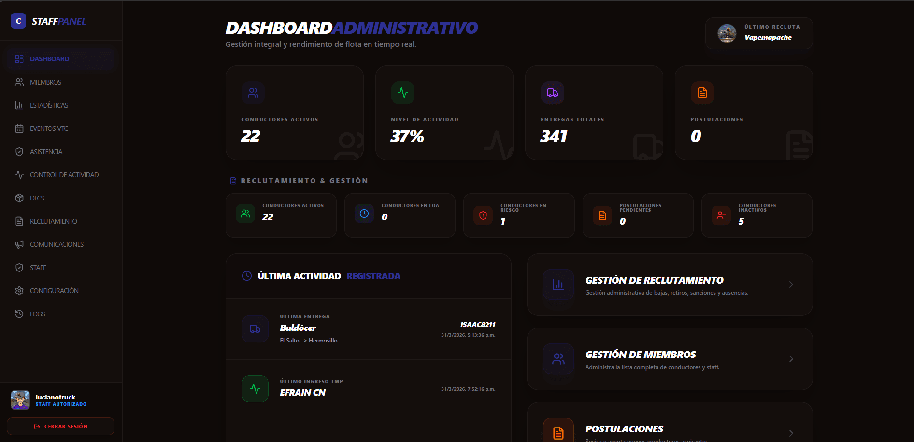Open Configuración via the gear icon
Image resolution: width=914 pixels, height=442 pixels.
point(19,290)
